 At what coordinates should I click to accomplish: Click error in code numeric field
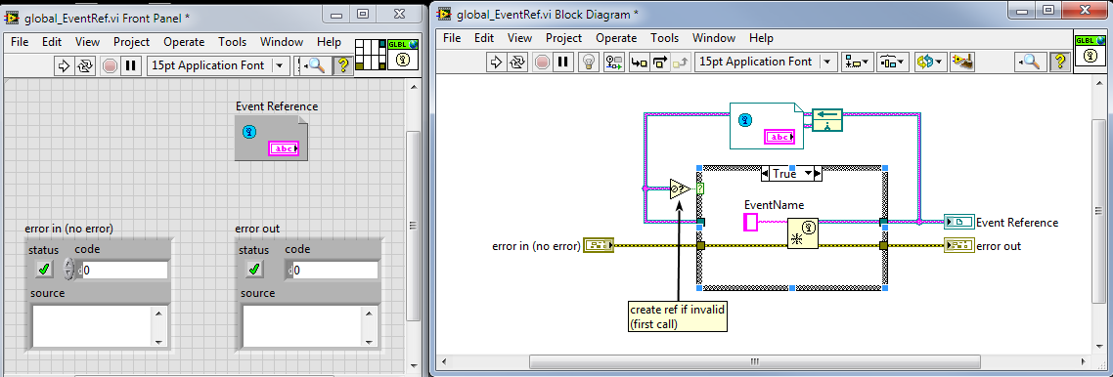point(125,270)
